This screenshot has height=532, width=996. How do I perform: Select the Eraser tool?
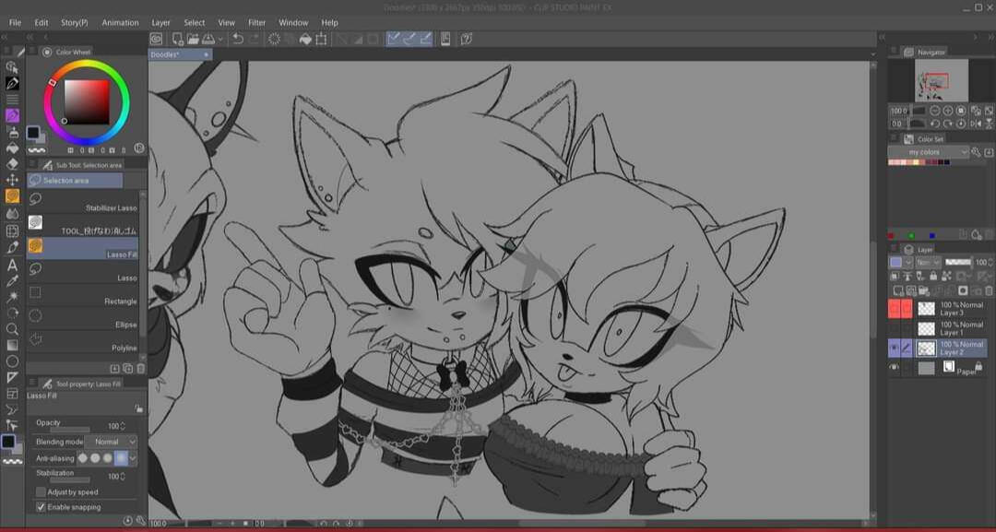[x=12, y=164]
